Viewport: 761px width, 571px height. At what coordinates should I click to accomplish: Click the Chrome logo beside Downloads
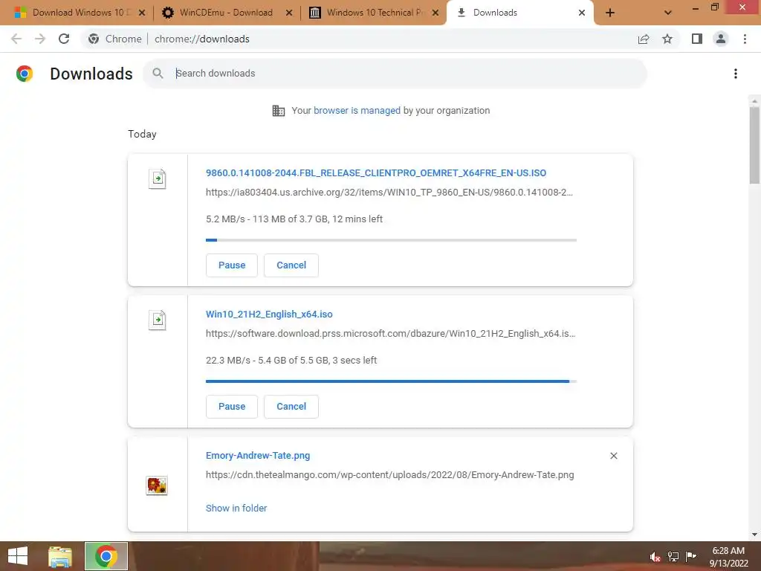[x=25, y=74]
